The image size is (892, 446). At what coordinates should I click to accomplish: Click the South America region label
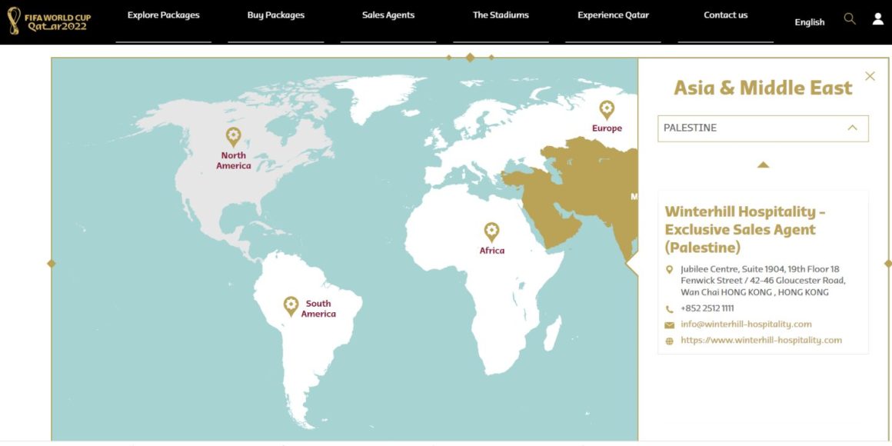[318, 309]
